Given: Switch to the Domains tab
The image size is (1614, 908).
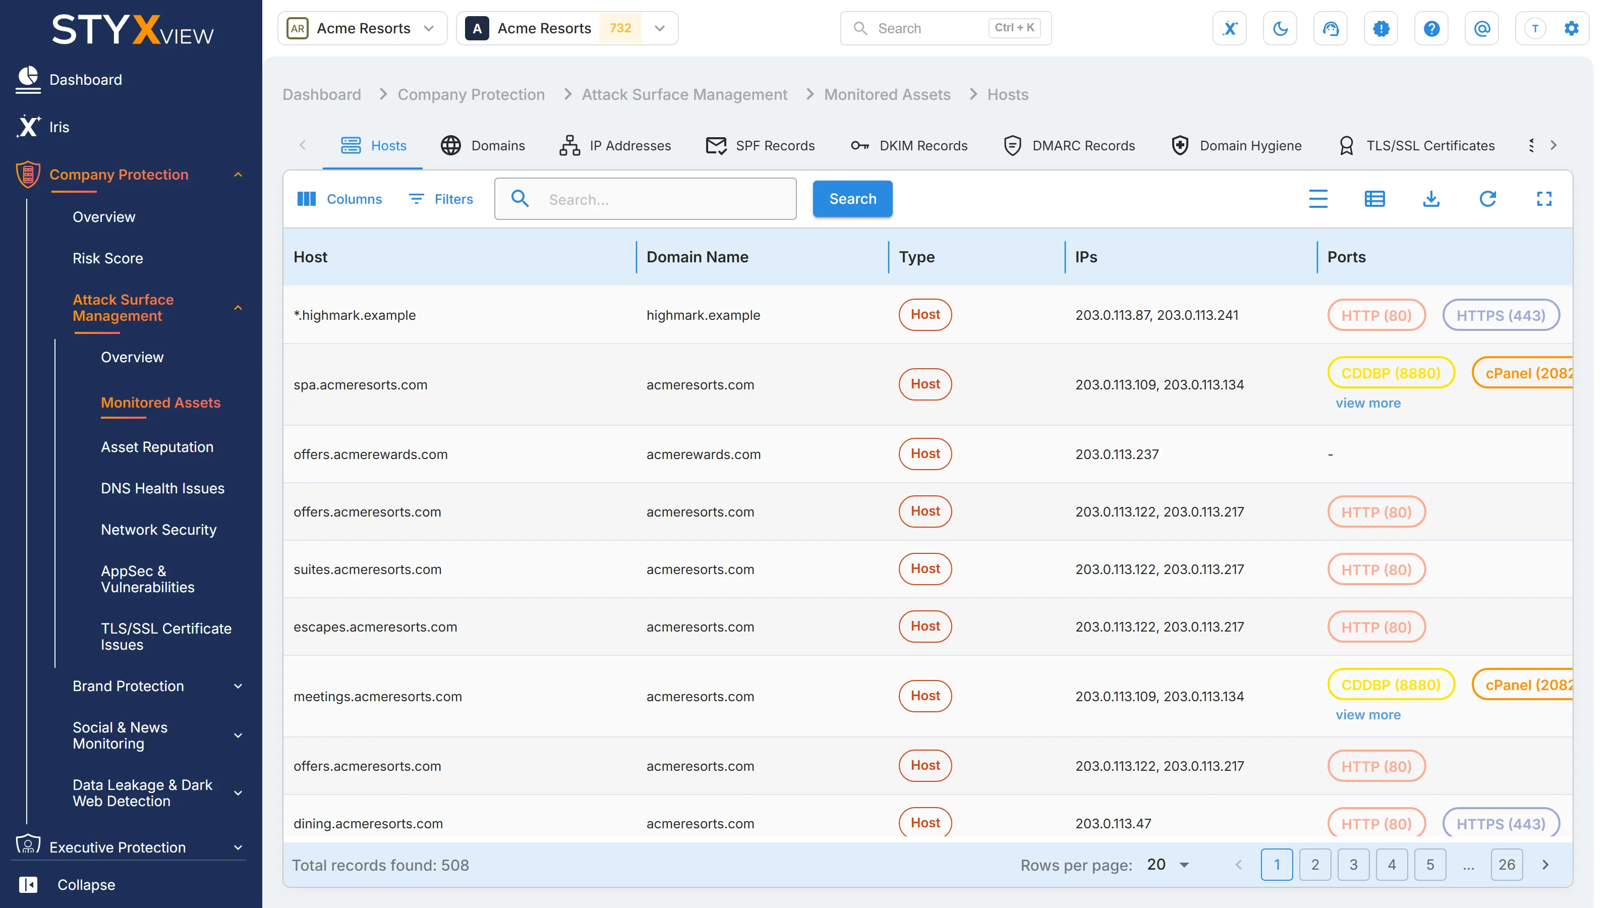Looking at the screenshot, I should [483, 145].
